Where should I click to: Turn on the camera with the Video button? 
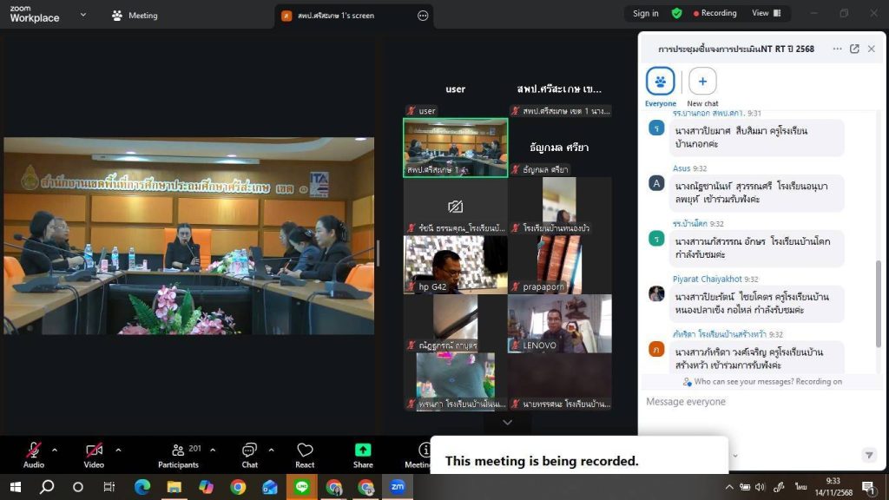(x=94, y=451)
